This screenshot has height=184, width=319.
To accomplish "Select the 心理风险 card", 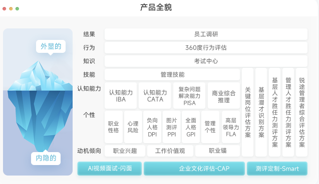I will [133, 127].
